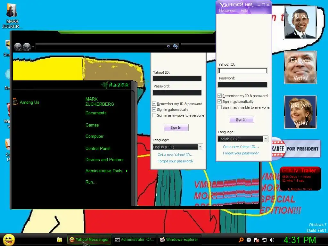
Task: Open Games from the Start menu
Action: pyautogui.click(x=92, y=125)
